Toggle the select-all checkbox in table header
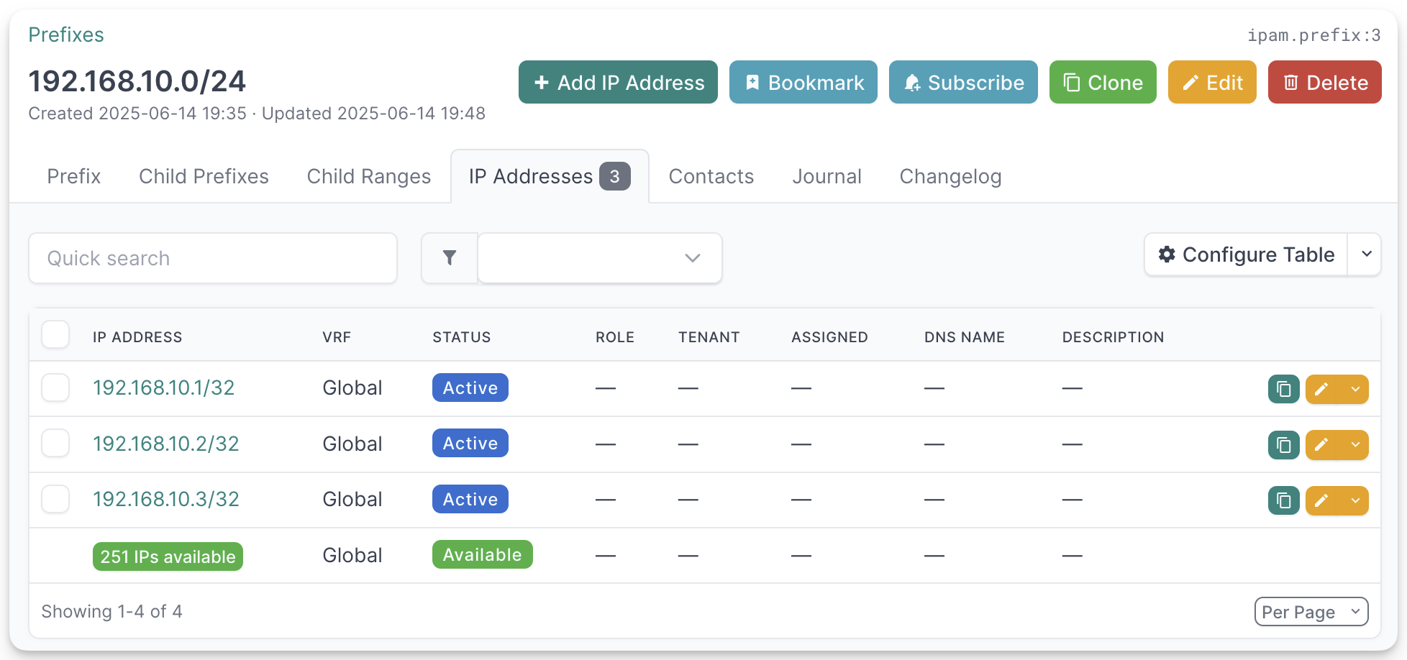Viewport: 1407px width, 660px height. (x=55, y=335)
